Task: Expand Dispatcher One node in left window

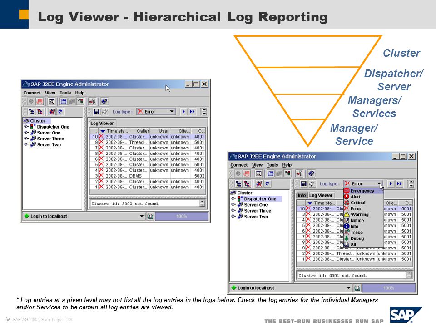Action: (26, 127)
